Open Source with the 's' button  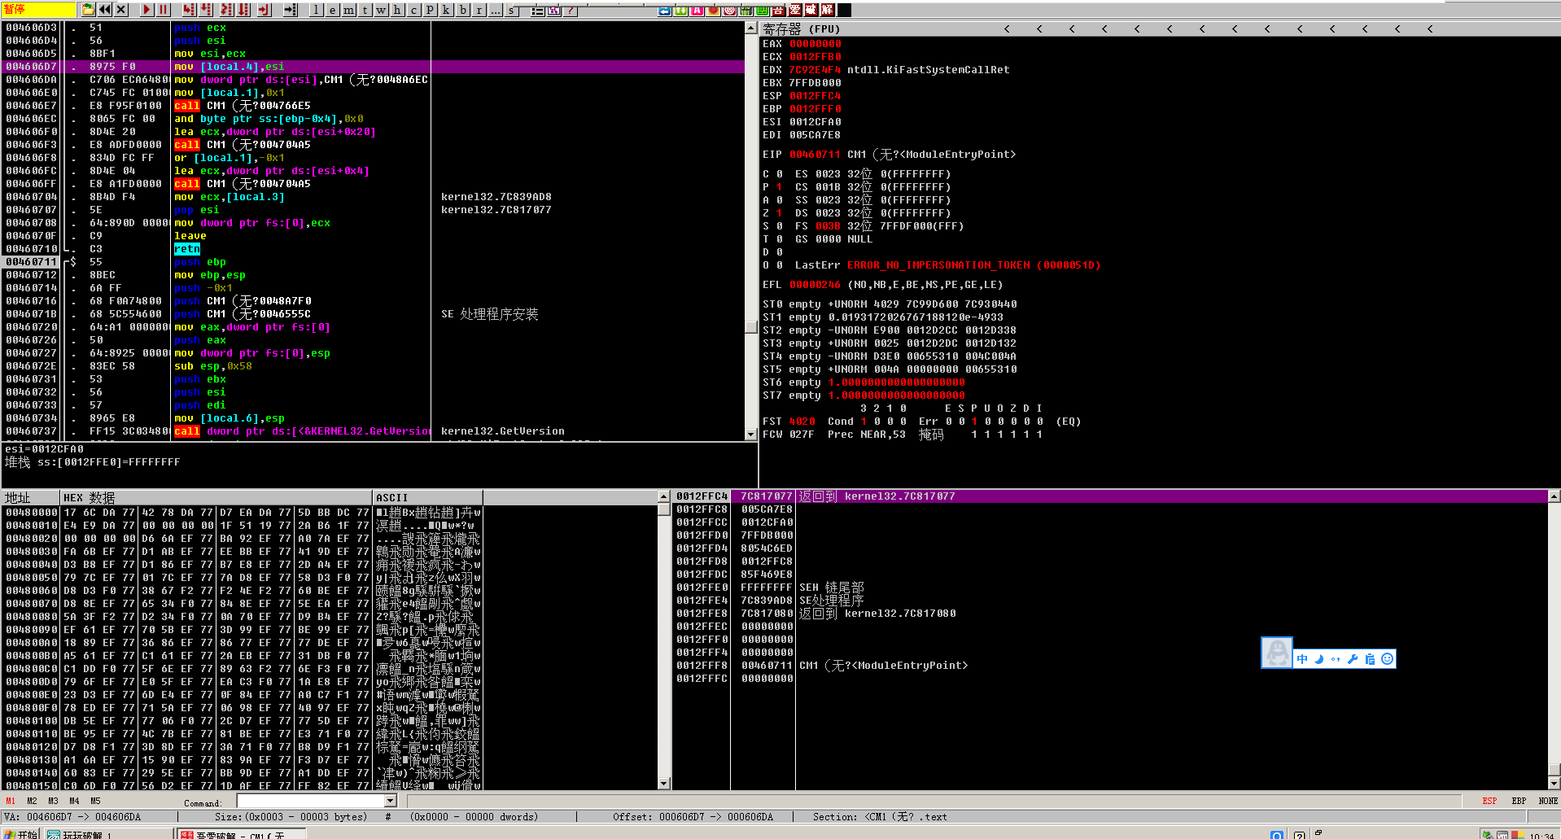512,10
